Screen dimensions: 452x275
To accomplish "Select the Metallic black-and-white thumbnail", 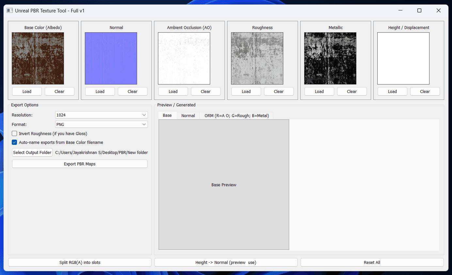I will tap(330, 58).
